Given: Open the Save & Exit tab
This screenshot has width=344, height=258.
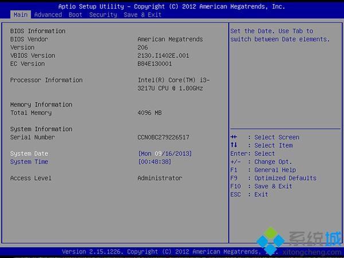Looking at the screenshot, I should 142,15.
